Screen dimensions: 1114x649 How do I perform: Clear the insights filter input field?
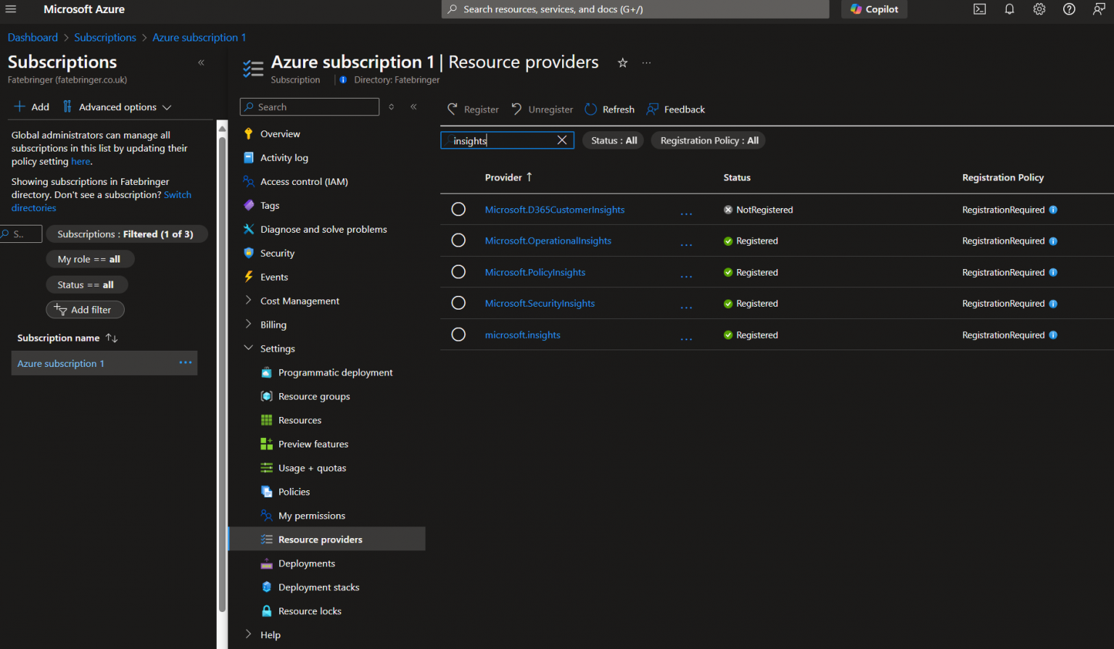(x=562, y=140)
